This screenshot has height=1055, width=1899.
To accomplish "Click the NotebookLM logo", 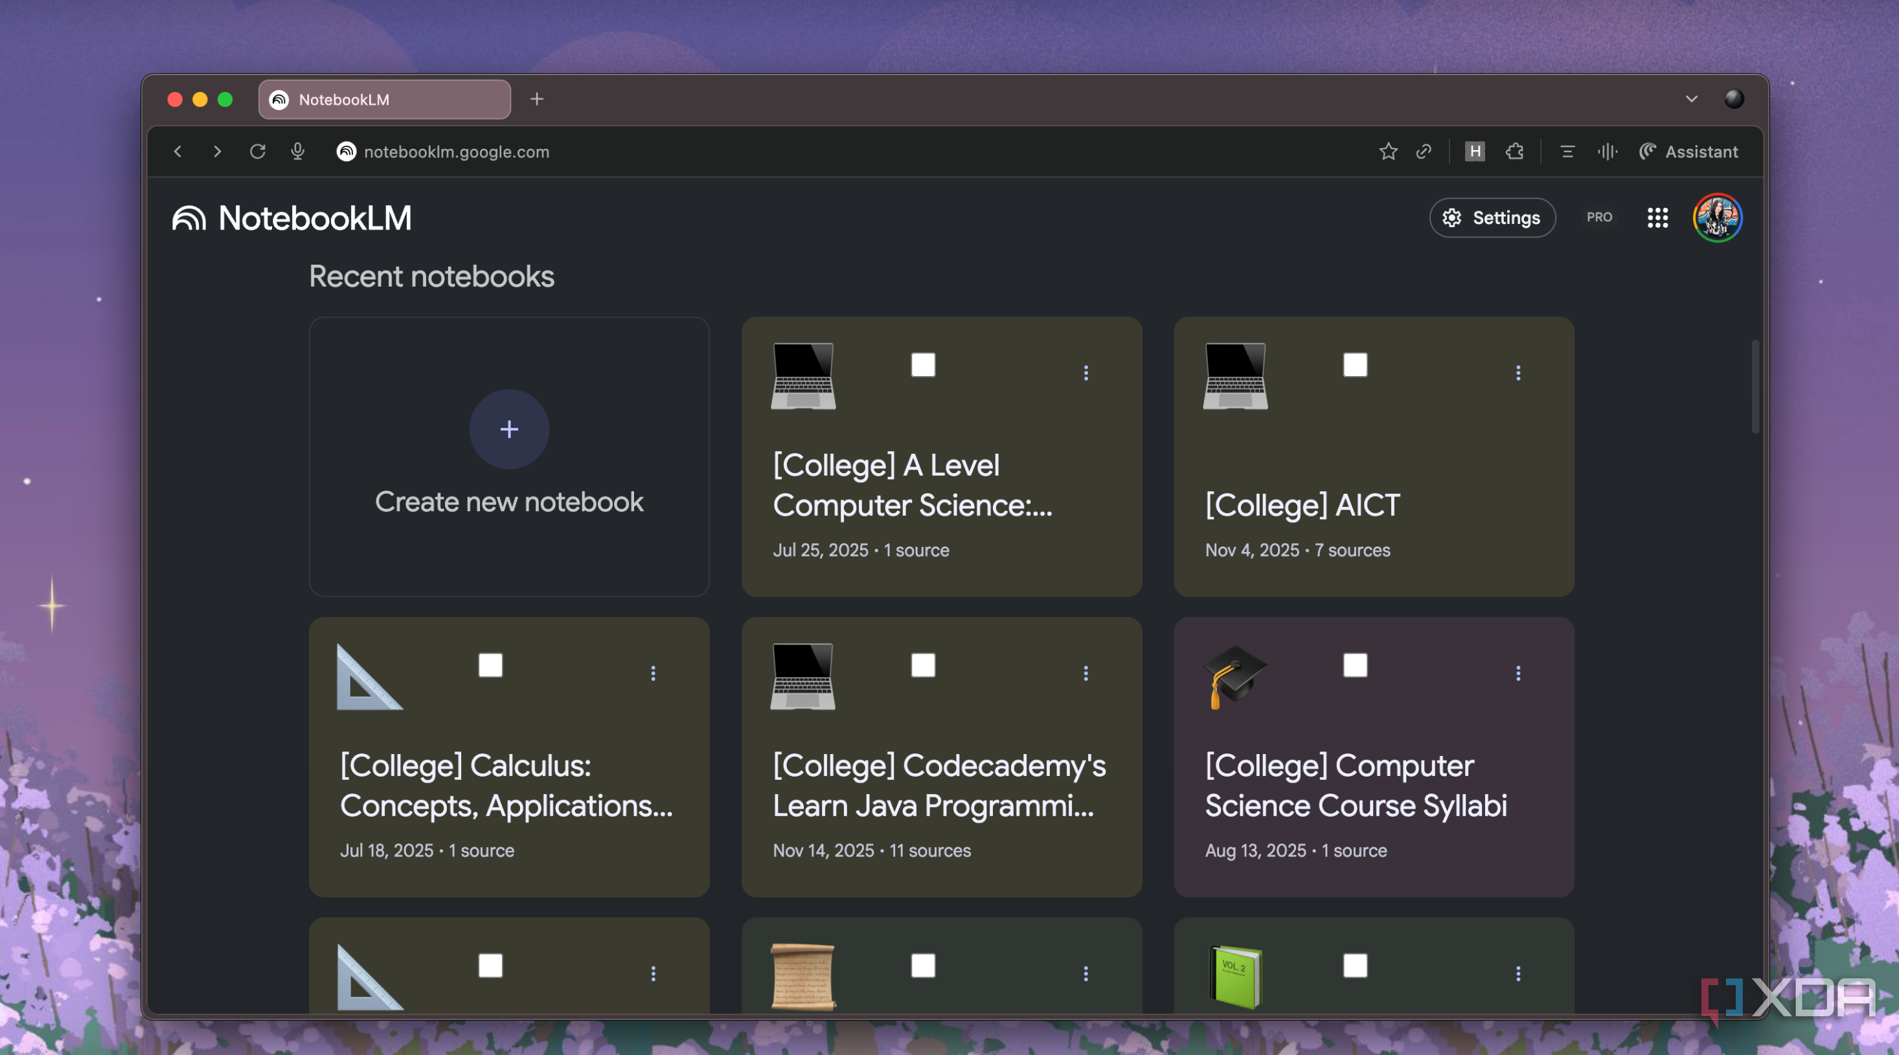I will point(292,218).
